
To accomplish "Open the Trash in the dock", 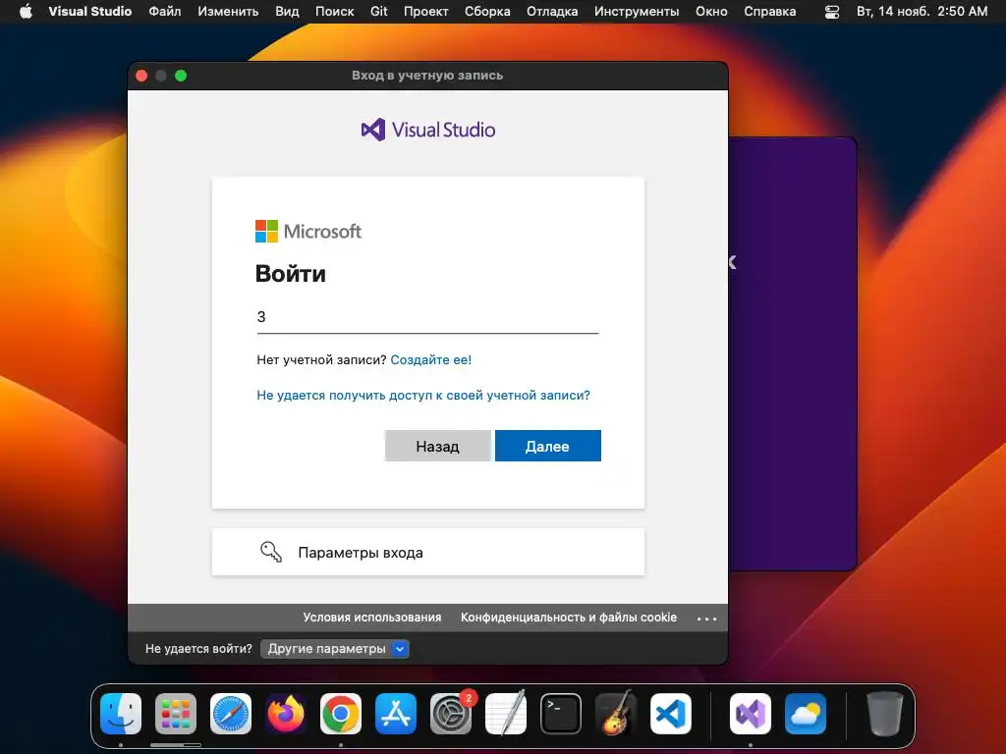I will 885,714.
